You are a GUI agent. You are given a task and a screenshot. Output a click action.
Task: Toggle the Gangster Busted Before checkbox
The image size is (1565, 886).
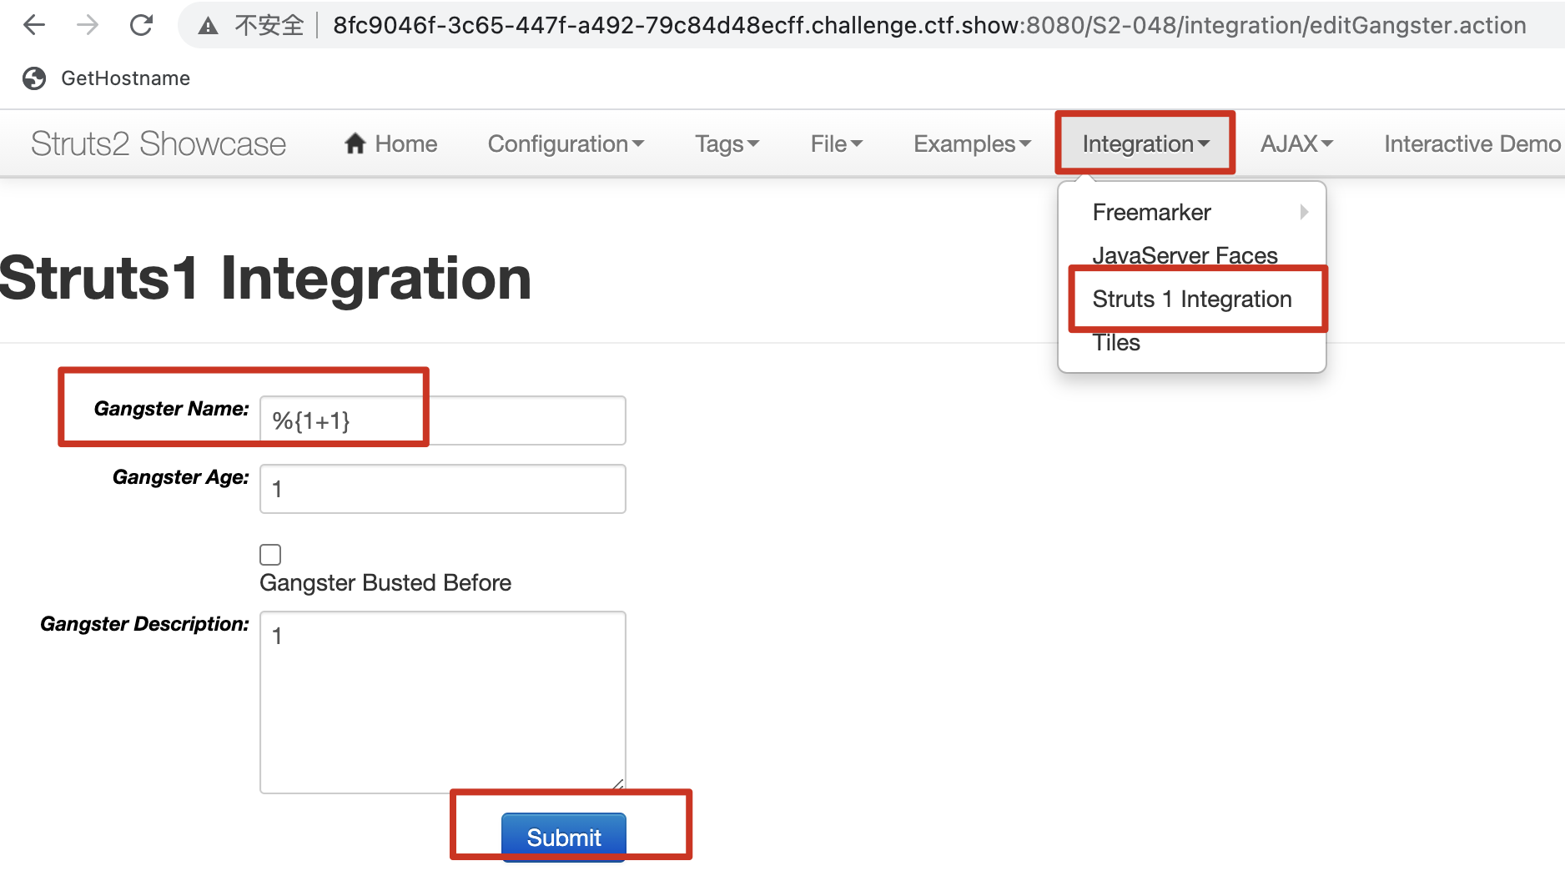click(270, 555)
